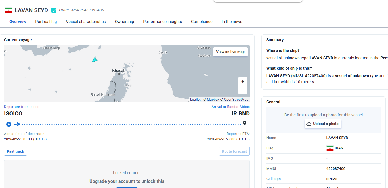This screenshot has height=188, width=388.
Task: Open the Compliance tab
Action: tap(202, 22)
